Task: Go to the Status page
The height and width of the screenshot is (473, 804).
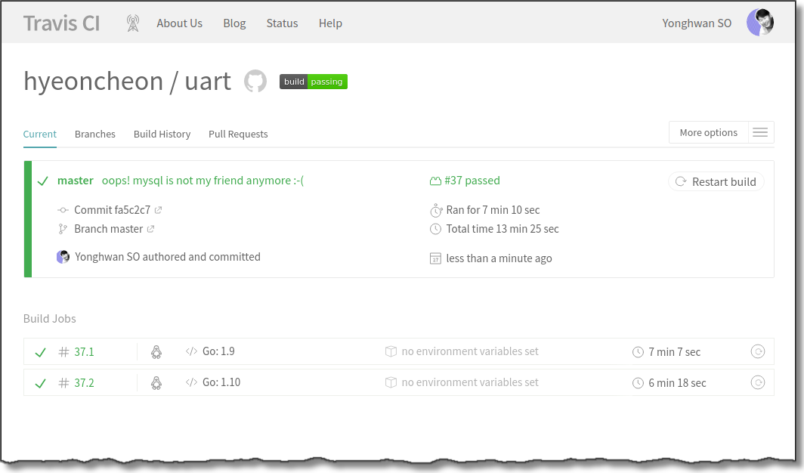Action: pyautogui.click(x=282, y=23)
